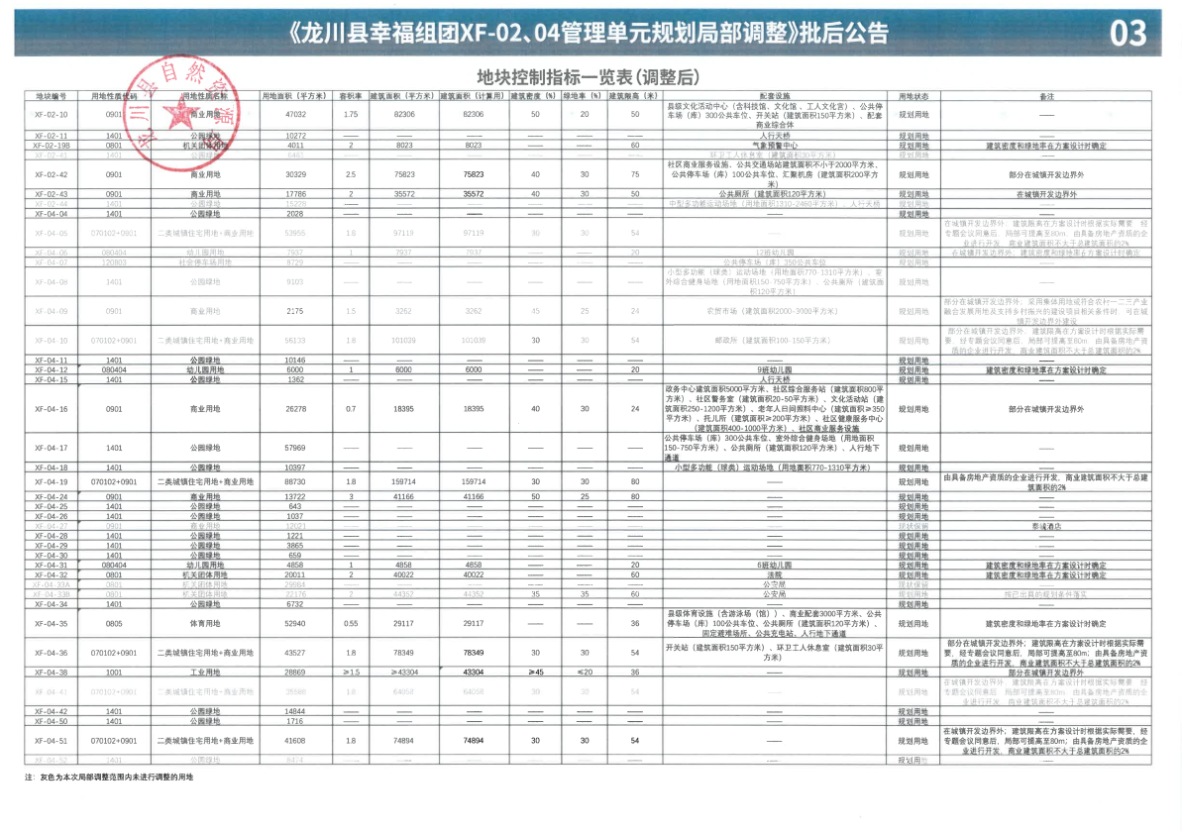Click the XF-04-51 plot number cell
1182x831 pixels.
point(52,741)
